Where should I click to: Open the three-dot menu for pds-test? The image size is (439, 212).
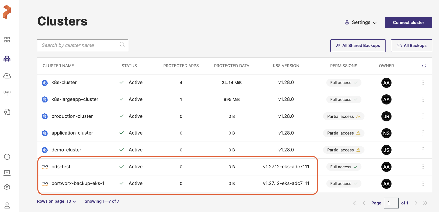(x=423, y=167)
